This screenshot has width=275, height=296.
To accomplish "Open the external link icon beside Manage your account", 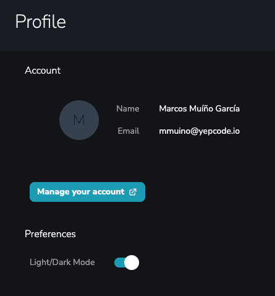I will [x=133, y=192].
